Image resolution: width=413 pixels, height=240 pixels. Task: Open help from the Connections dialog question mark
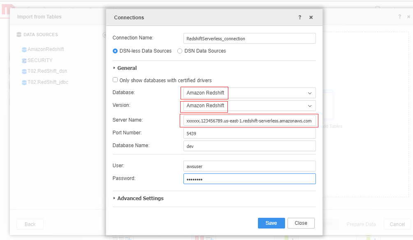click(x=300, y=17)
